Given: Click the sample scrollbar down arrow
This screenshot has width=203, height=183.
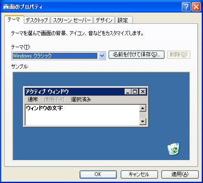Looking at the screenshot, I should pos(143,122).
